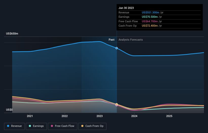Click the 2024 x-axis label
The height and width of the screenshot is (133, 208).
(134, 116)
